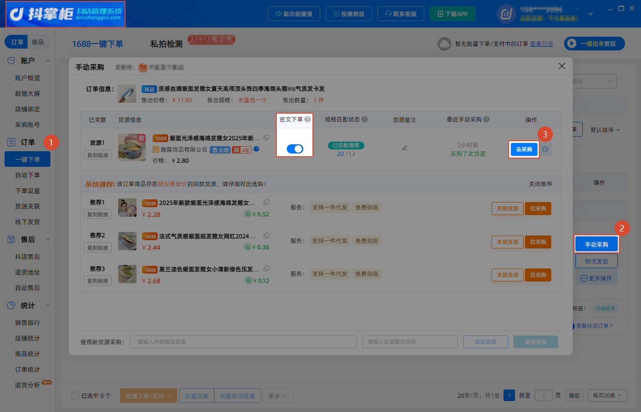Screen dimensions: 641x412
Task: Open more options circle beside 去采购
Action: pos(545,149)
